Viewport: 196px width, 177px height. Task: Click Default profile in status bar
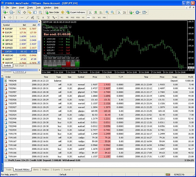coord(63,174)
